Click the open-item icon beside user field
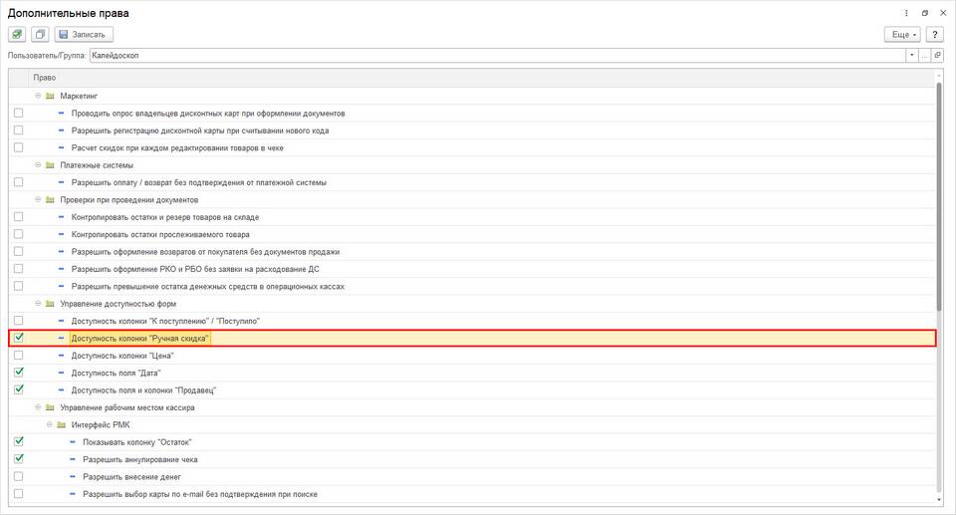Viewport: 956px width, 515px height. (x=937, y=55)
